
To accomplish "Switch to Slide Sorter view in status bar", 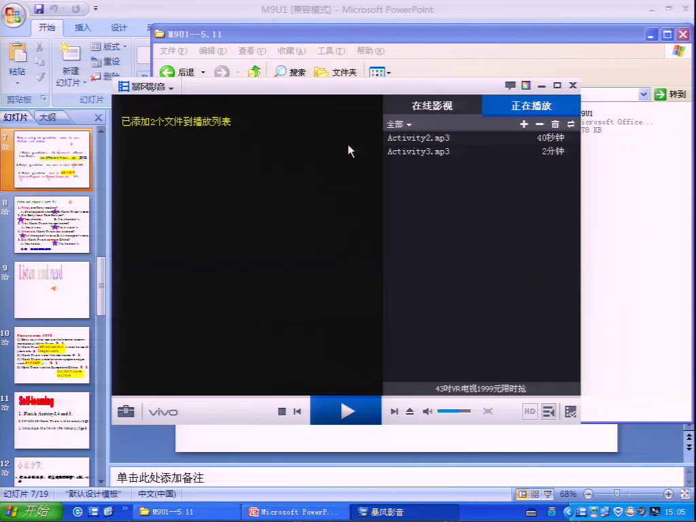I will (535, 494).
